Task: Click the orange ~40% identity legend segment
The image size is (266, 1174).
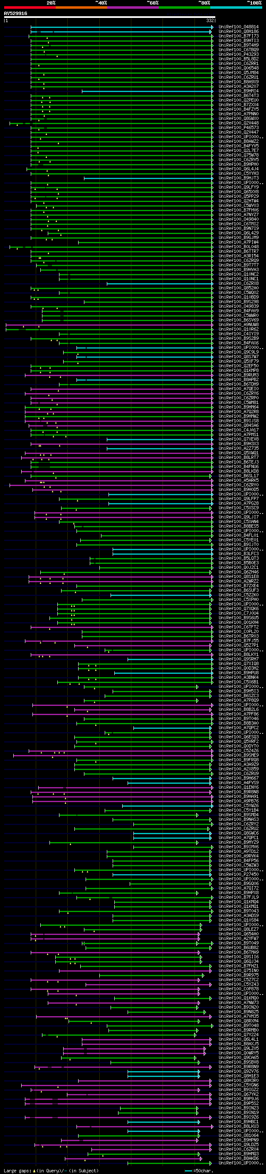Action: (x=81, y=7)
